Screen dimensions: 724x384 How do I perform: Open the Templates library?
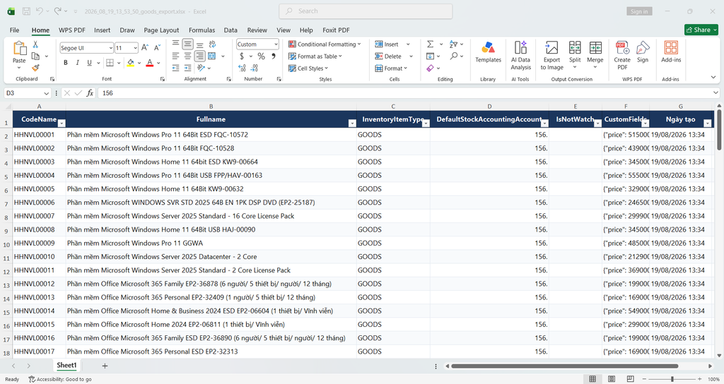click(488, 52)
